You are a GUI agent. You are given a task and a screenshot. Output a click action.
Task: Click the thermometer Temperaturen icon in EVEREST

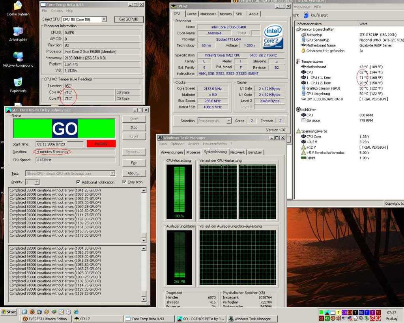coord(298,61)
